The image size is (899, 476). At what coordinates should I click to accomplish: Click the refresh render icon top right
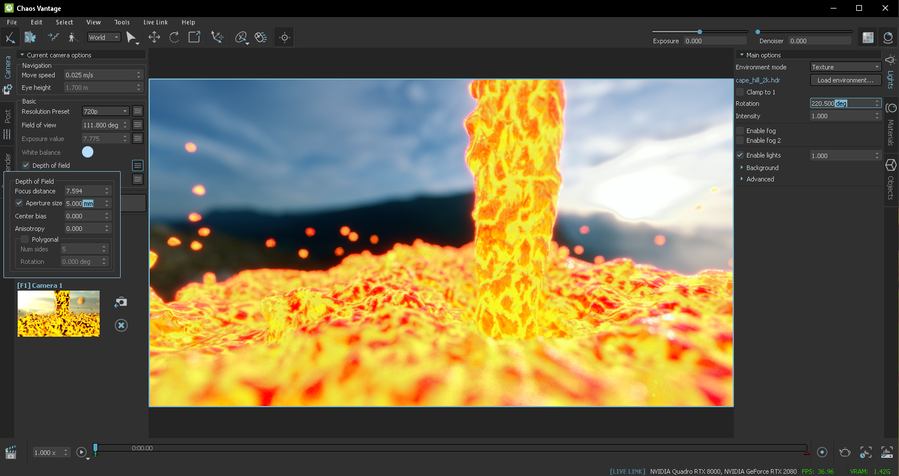[888, 38]
